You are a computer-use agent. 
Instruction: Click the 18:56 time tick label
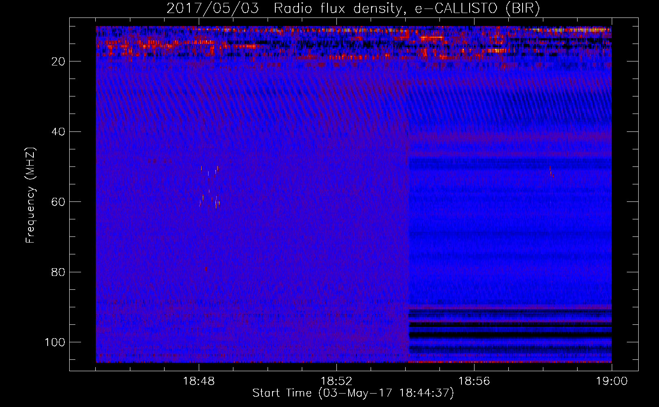(x=474, y=381)
